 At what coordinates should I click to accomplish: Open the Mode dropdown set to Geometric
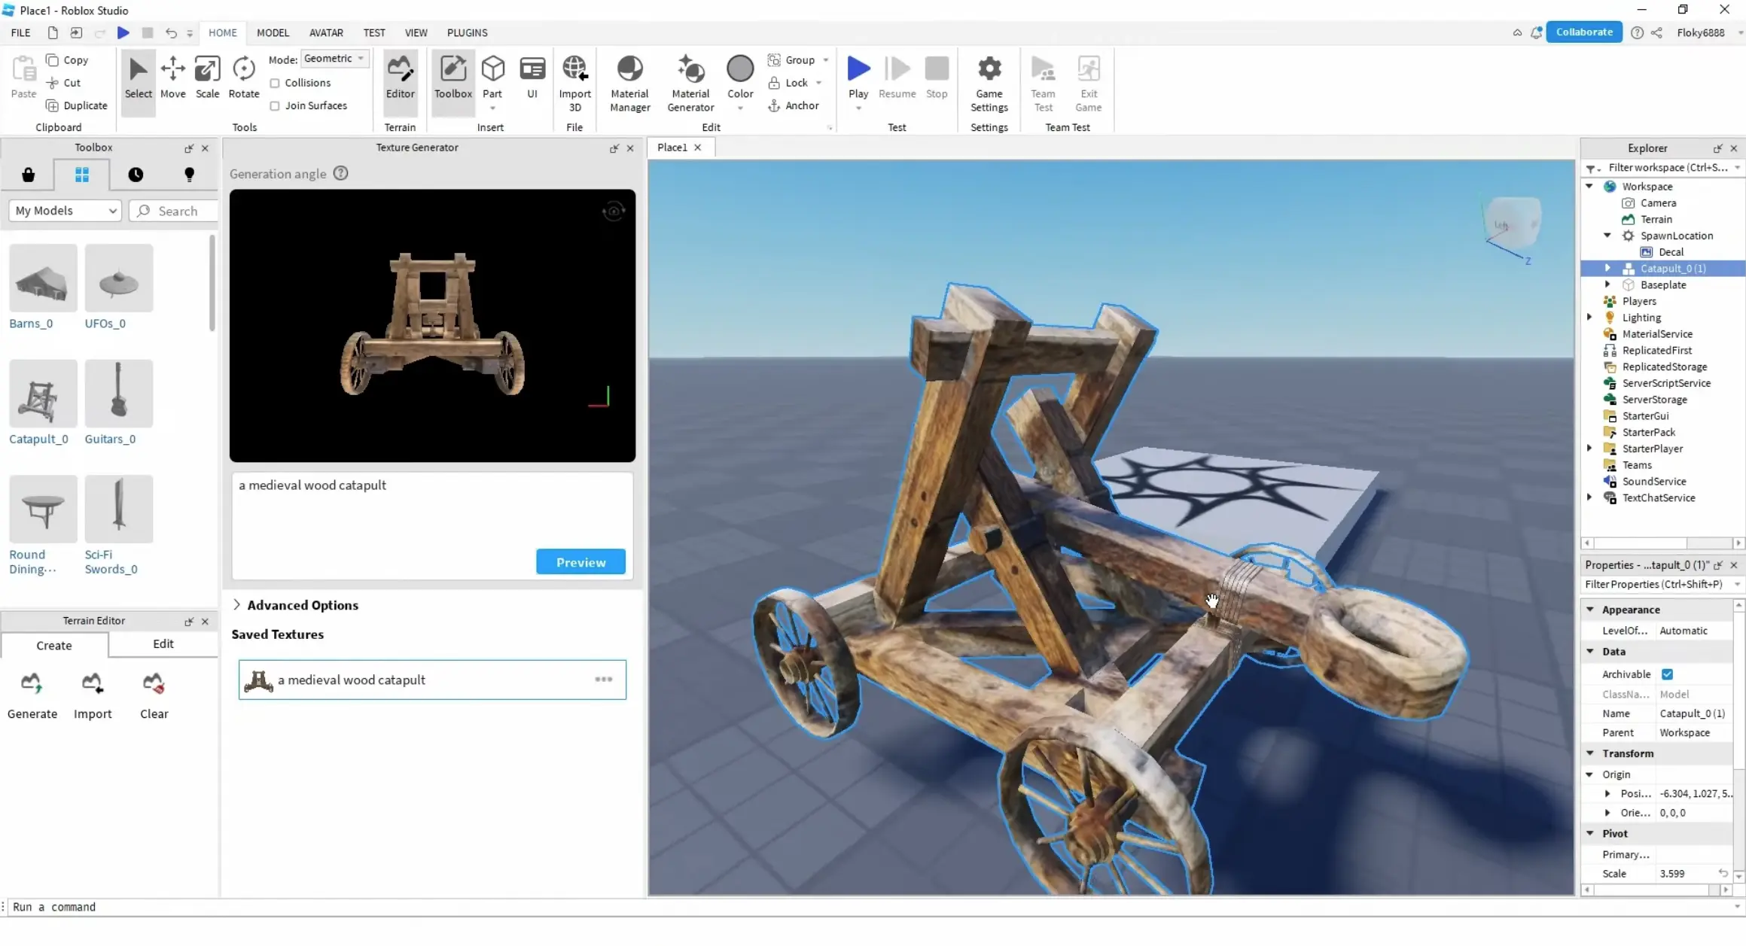click(x=334, y=58)
